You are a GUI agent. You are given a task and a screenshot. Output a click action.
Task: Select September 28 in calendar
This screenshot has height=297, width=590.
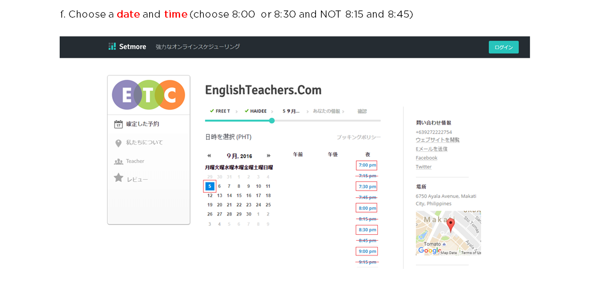tap(229, 214)
